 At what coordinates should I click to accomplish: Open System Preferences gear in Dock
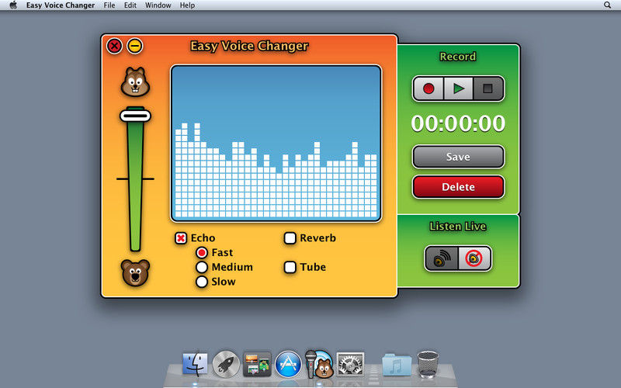click(350, 364)
